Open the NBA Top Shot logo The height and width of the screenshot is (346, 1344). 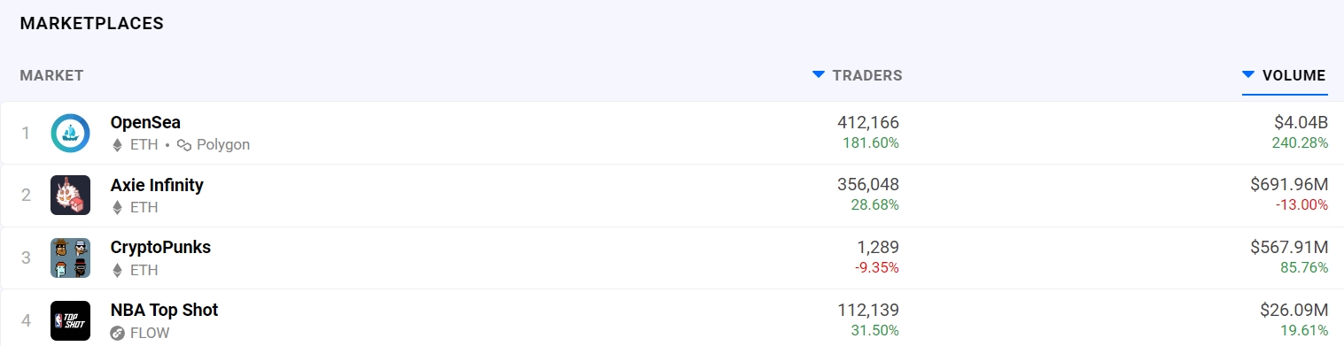pos(70,320)
